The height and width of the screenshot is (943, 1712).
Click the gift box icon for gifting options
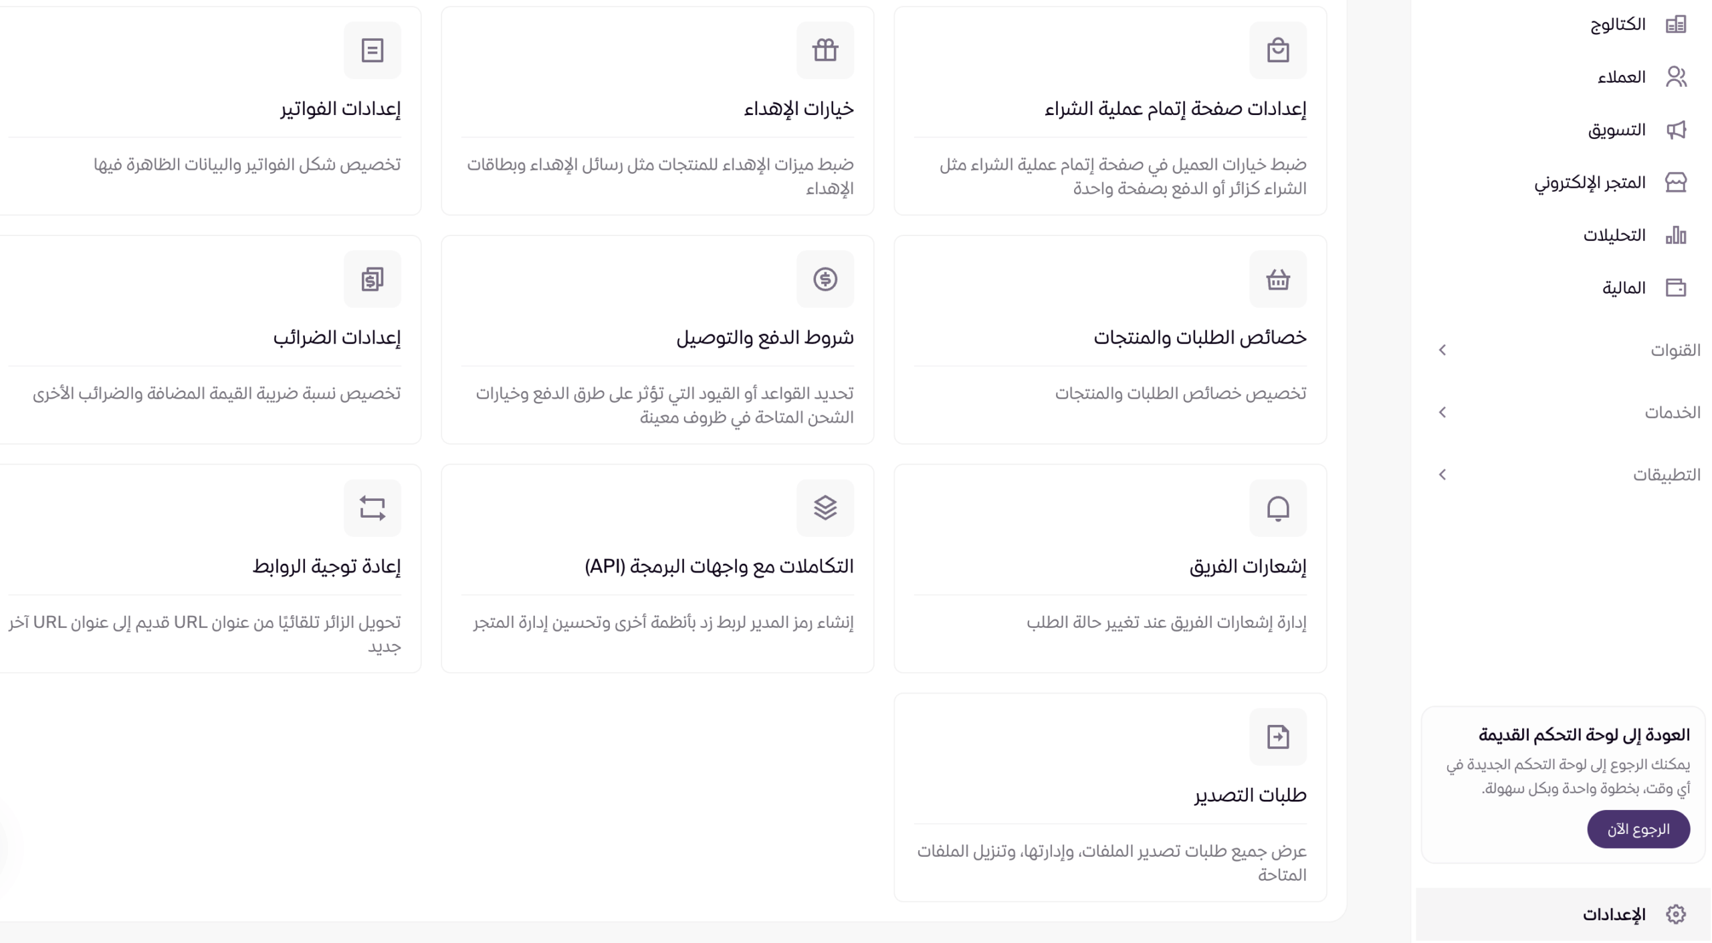pyautogui.click(x=825, y=50)
